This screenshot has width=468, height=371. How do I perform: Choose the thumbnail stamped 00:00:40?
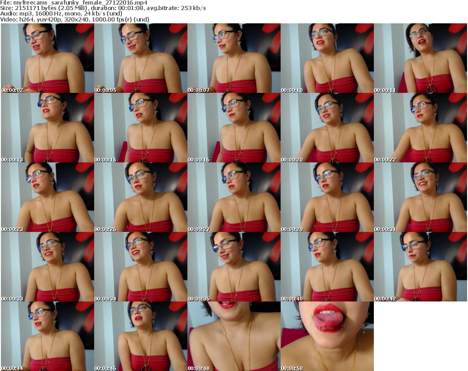327,267
